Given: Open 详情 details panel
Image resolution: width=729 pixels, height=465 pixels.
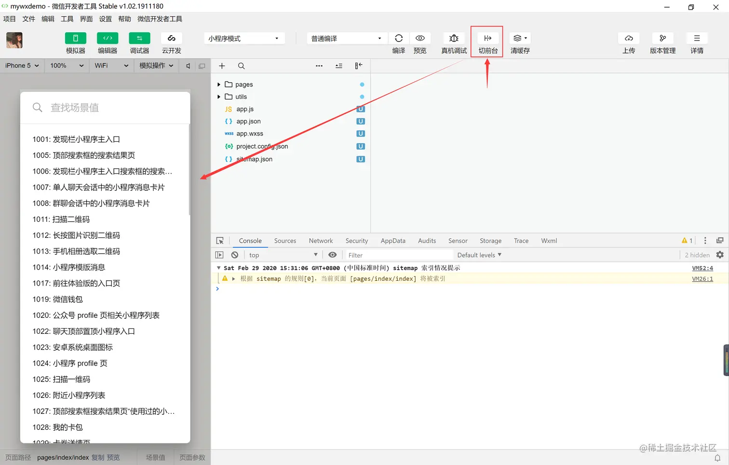Looking at the screenshot, I should 697,38.
